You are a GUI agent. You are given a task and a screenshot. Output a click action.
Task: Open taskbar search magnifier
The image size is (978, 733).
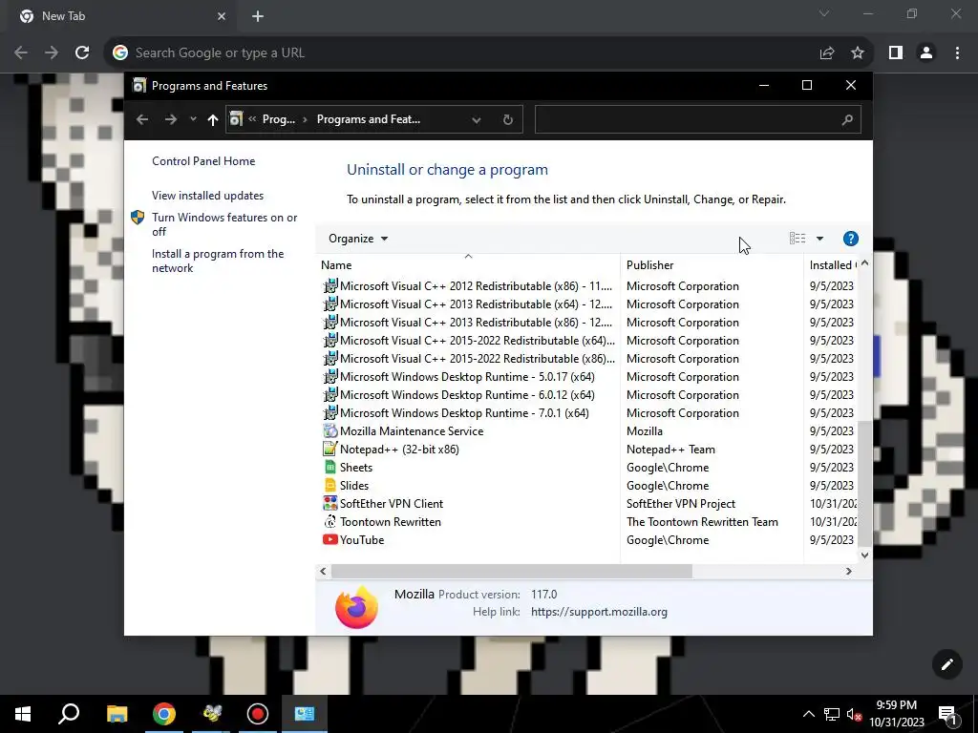(69, 714)
